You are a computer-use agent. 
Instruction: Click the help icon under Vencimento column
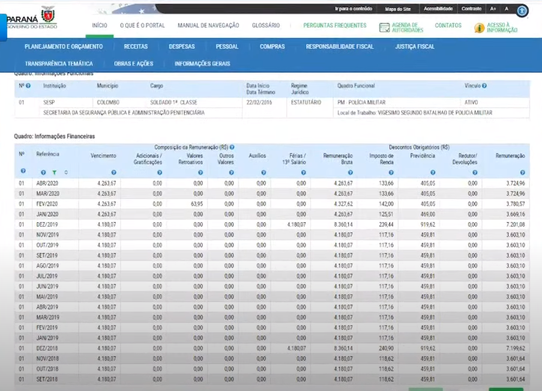pos(113,173)
